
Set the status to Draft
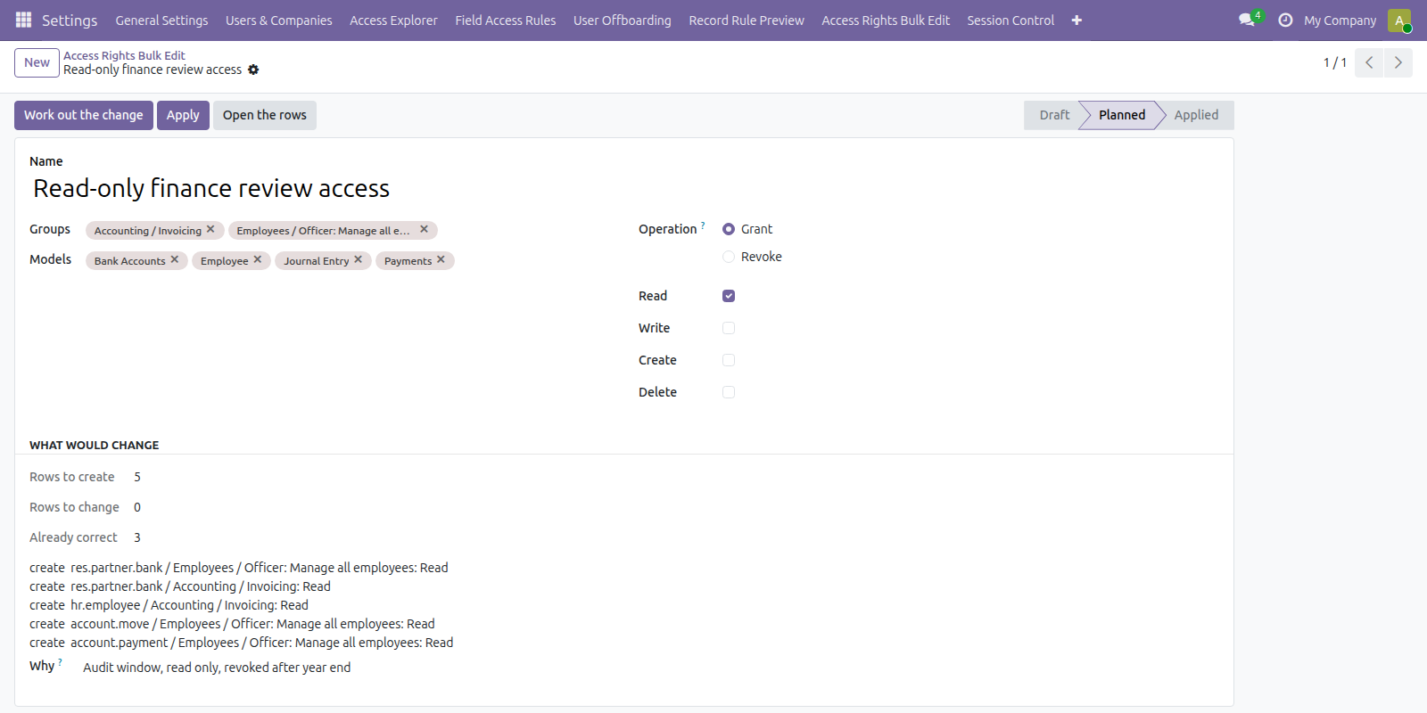pos(1054,115)
